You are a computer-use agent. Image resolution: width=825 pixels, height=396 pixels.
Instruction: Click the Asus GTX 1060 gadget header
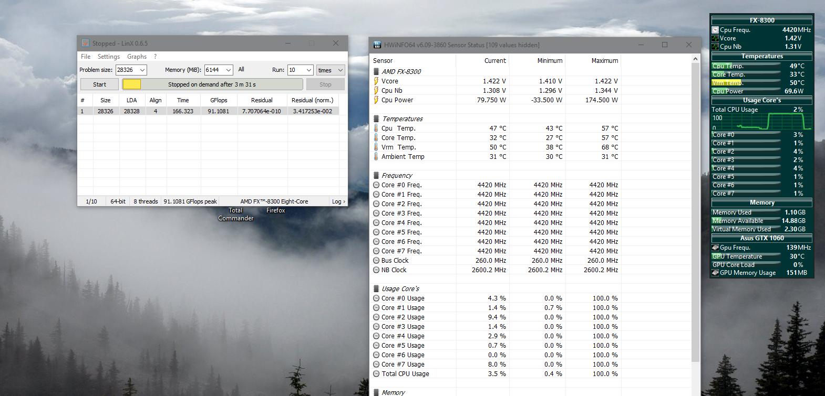(762, 238)
